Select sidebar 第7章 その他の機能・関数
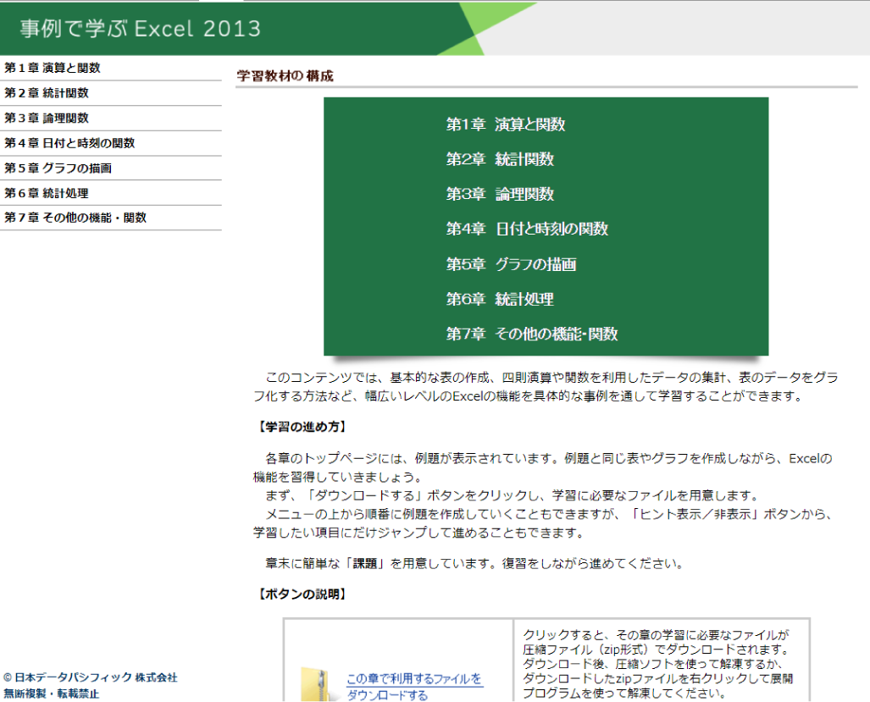The image size is (870, 702). click(x=75, y=218)
